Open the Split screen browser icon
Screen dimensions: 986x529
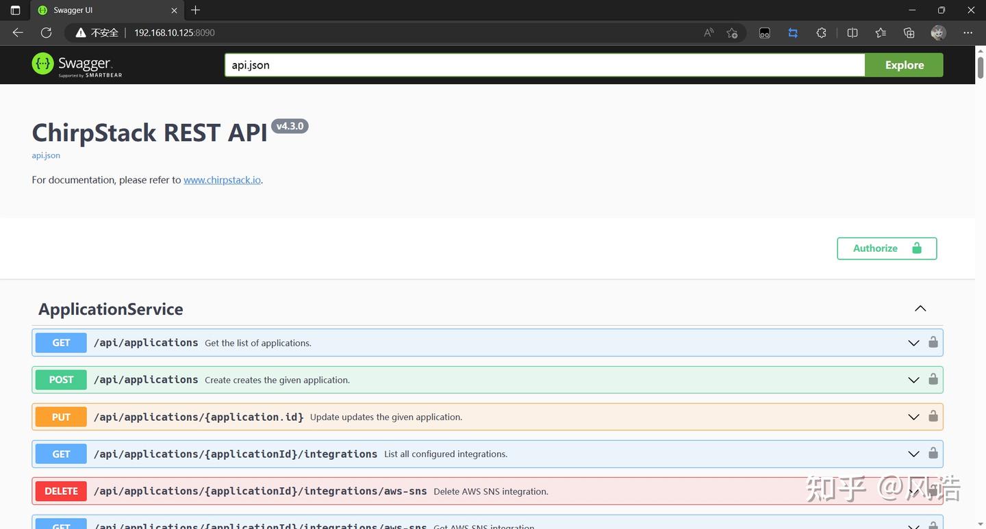851,32
